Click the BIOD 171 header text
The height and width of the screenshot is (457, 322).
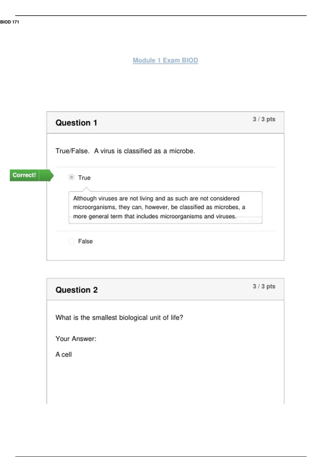pos(10,22)
